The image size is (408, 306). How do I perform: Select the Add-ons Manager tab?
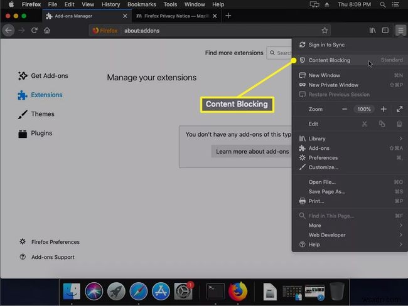[87, 16]
